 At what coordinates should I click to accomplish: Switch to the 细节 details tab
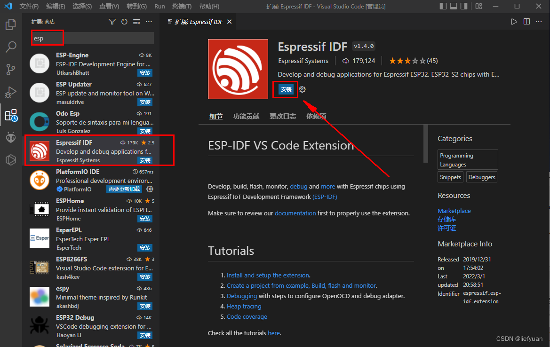pyautogui.click(x=216, y=116)
